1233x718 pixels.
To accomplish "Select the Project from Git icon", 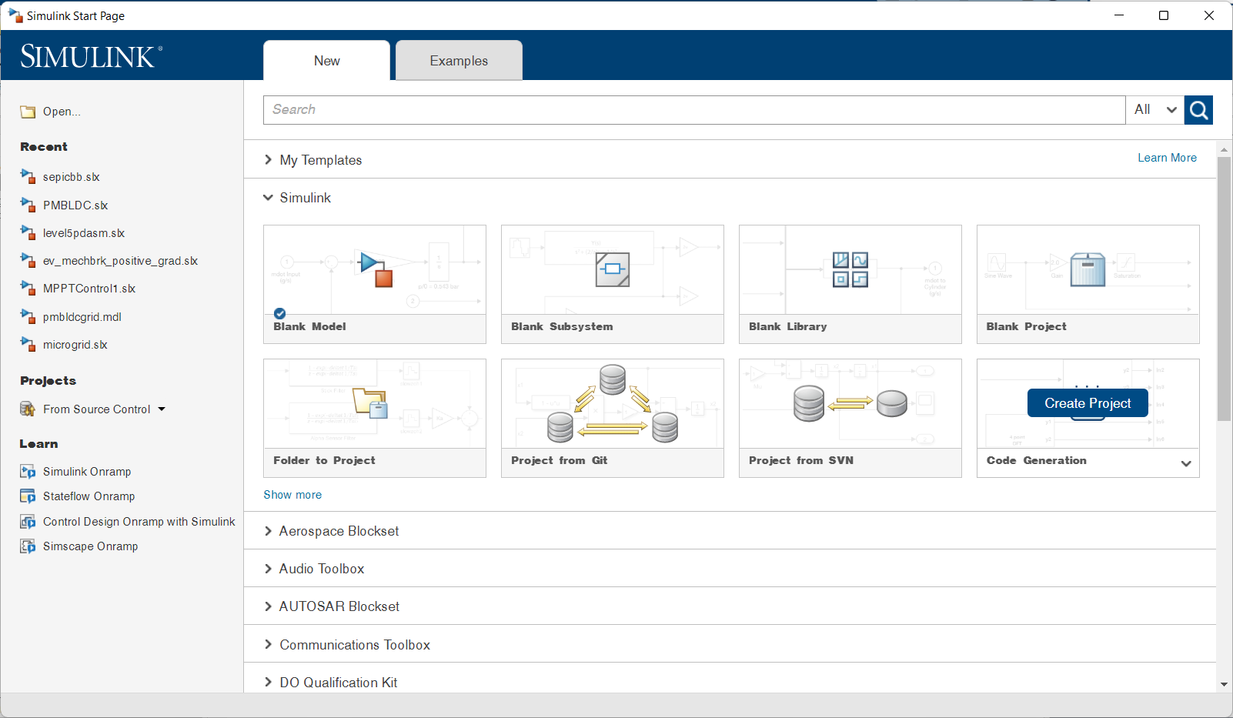I will [x=613, y=403].
